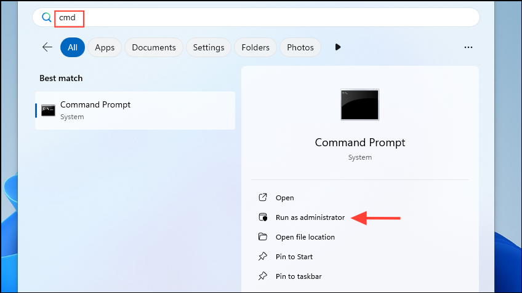Open the Command Prompt best match result
The image size is (522, 293).
click(135, 111)
